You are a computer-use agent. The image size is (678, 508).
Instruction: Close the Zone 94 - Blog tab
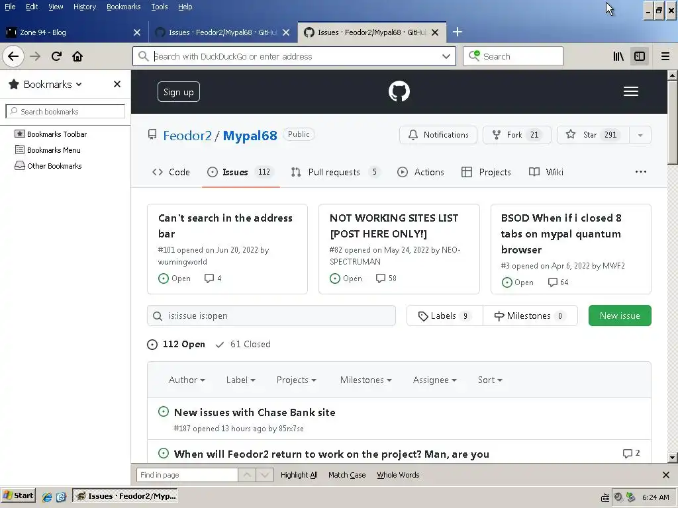137,32
